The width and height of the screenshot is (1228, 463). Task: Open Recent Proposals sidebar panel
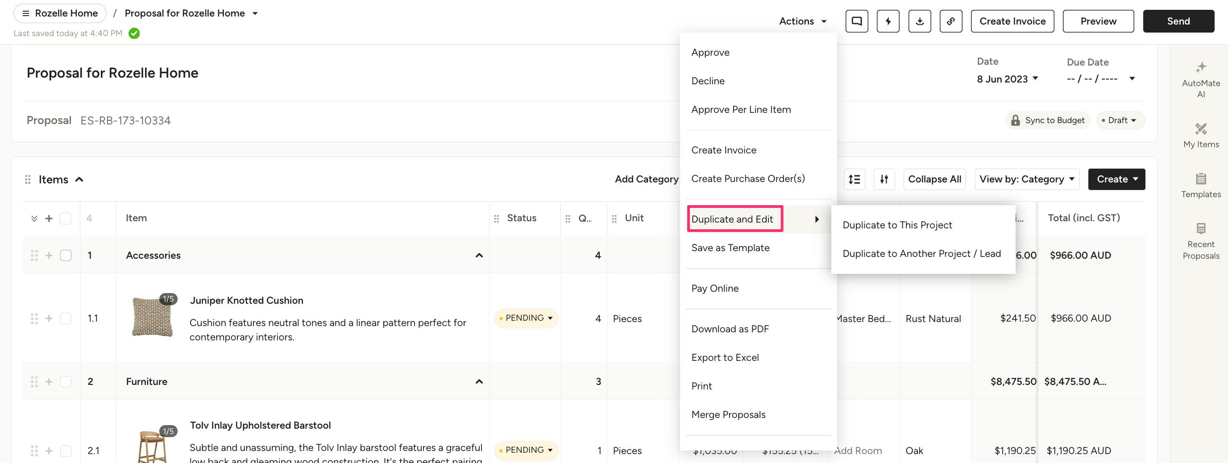[1200, 241]
